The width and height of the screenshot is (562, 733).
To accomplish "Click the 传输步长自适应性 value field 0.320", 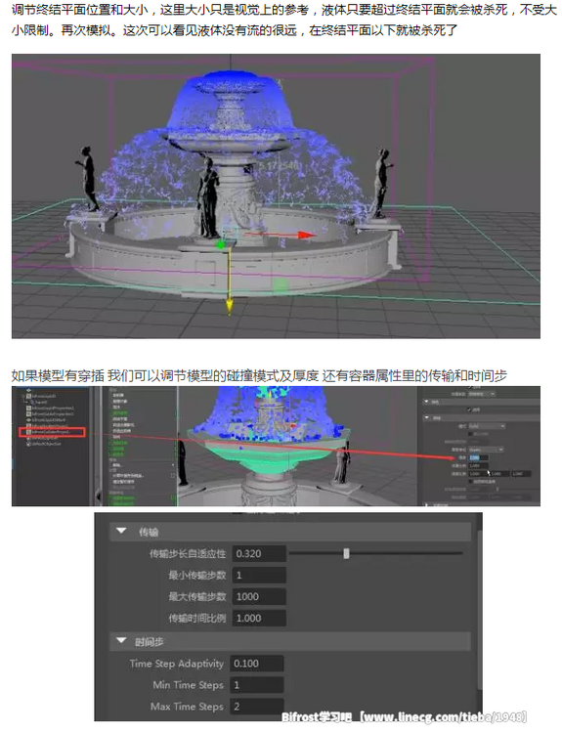I will (x=259, y=554).
